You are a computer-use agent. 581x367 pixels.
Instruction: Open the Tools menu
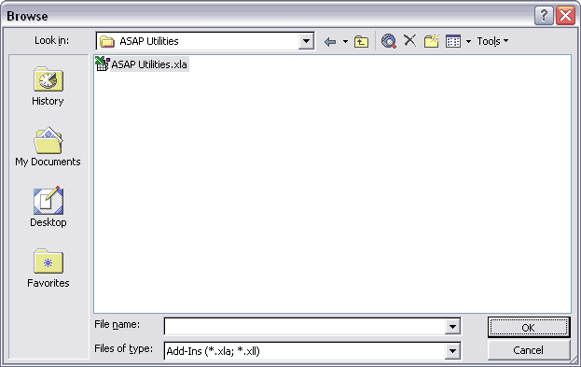pyautogui.click(x=492, y=41)
